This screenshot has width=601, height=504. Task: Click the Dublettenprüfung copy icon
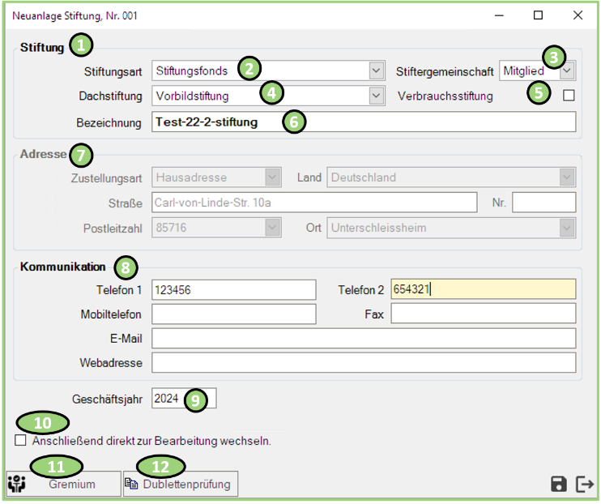133,485
